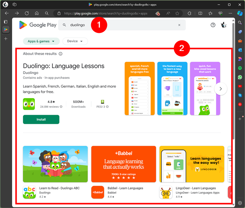Open the Google Play help icon
This screenshot has height=208, width=245.
[x=213, y=25]
